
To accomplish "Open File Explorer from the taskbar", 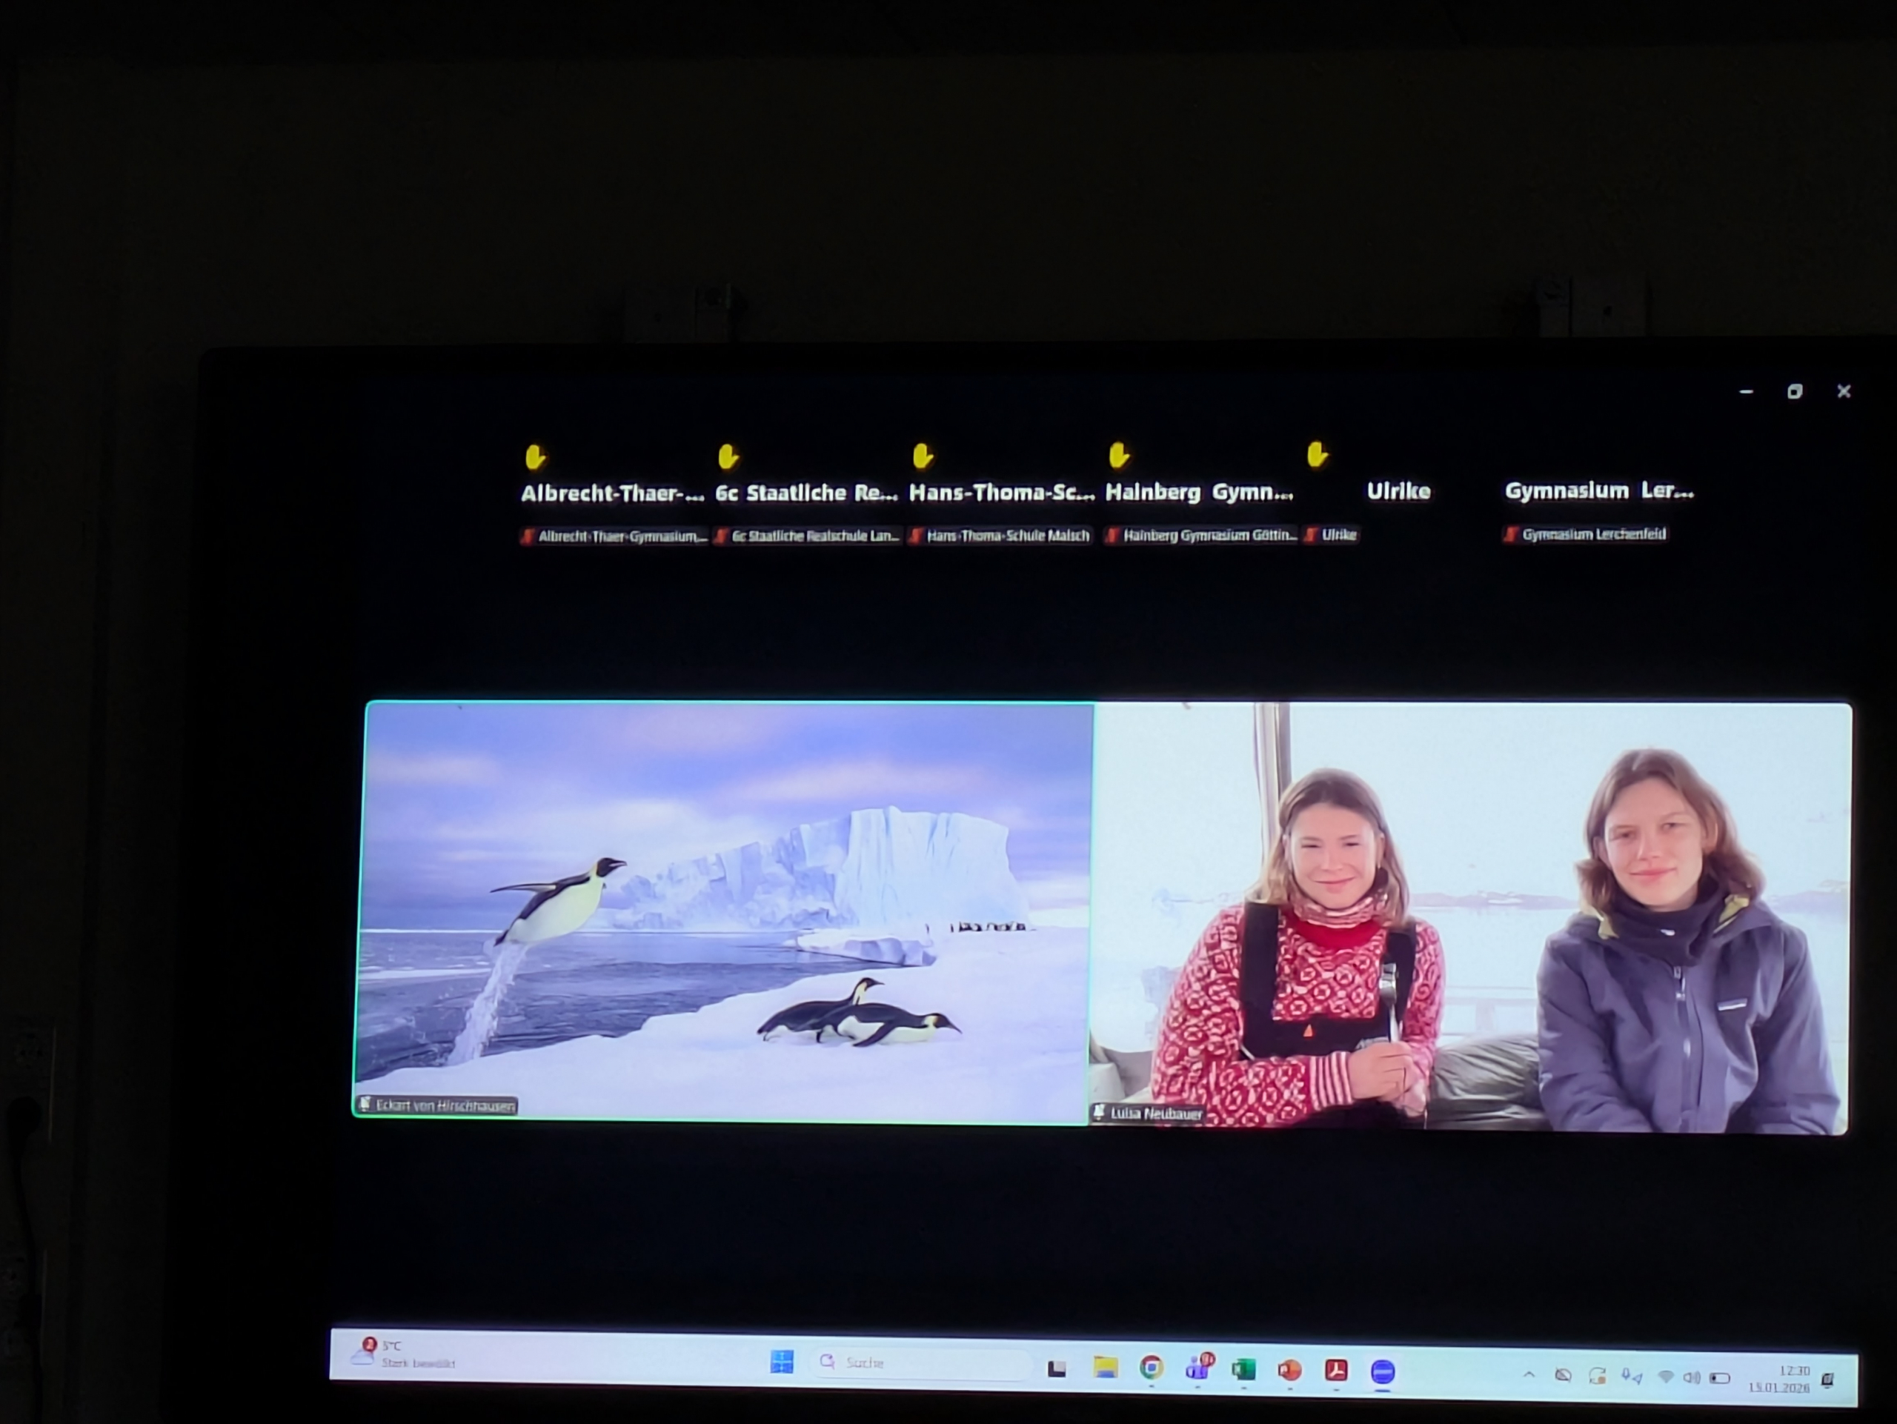I will click(1106, 1368).
